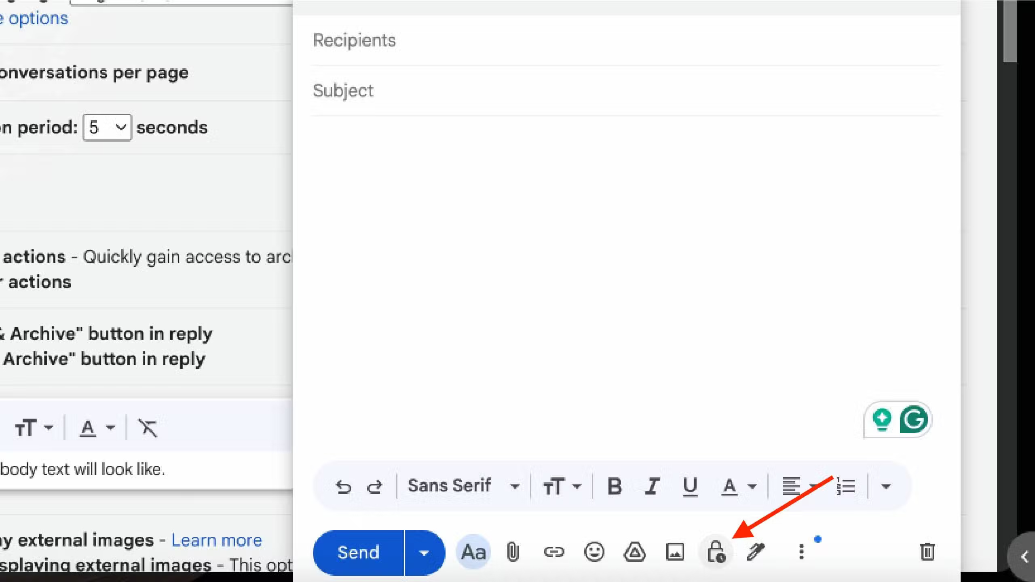Expand more formatting options arrow
Image resolution: width=1035 pixels, height=582 pixels.
[886, 486]
